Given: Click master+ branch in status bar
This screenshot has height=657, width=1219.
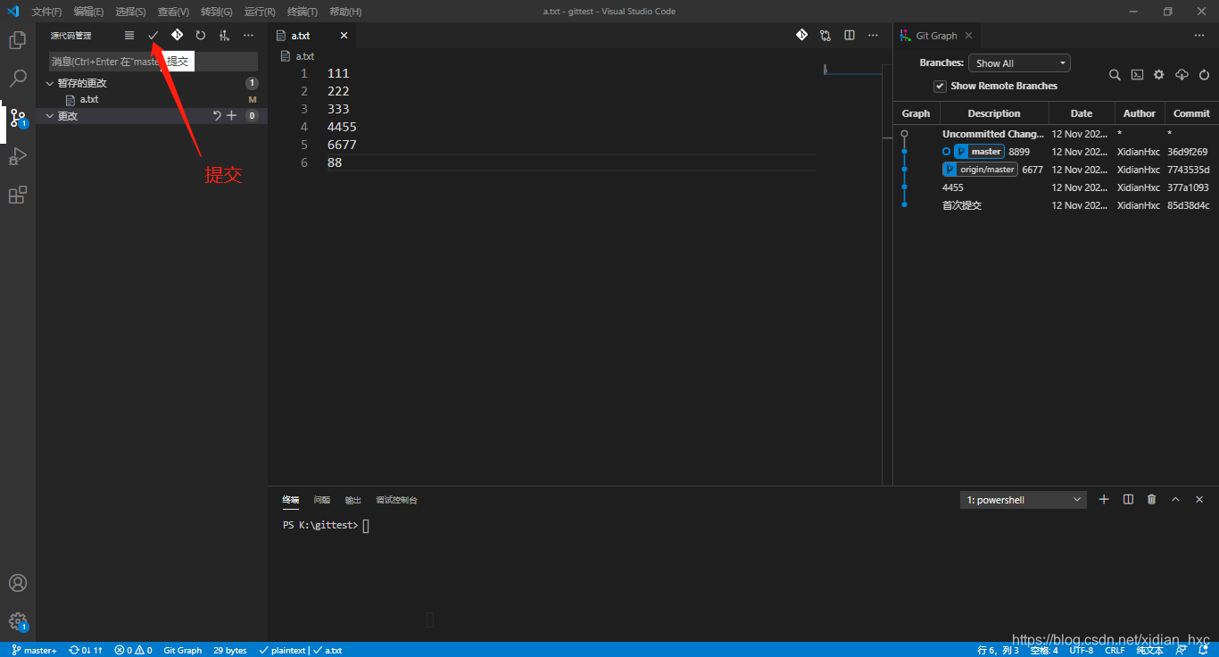Looking at the screenshot, I should tap(34, 650).
